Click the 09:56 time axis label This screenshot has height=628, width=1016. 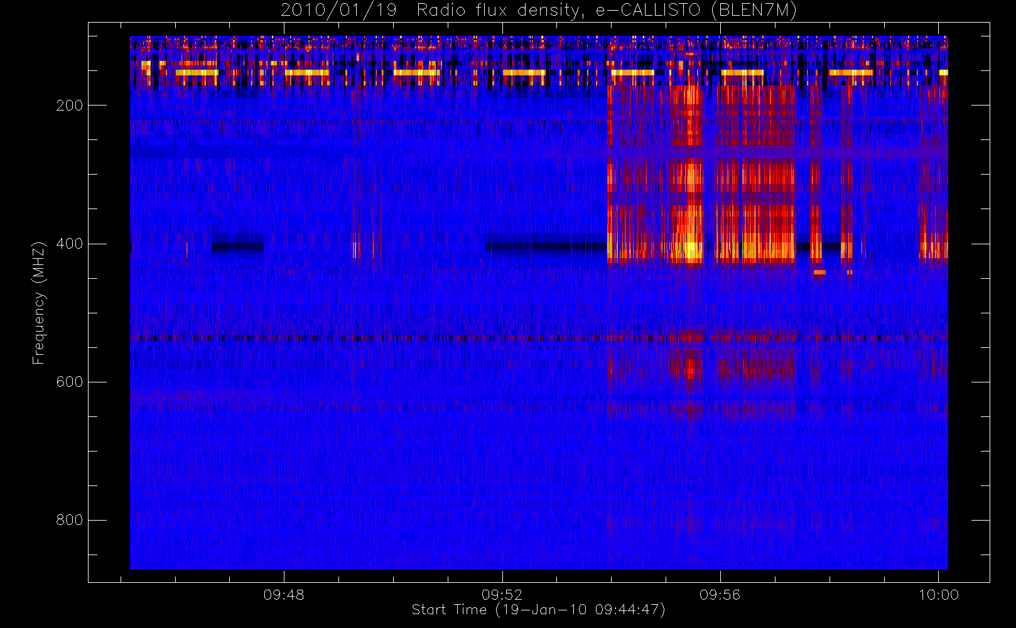(x=720, y=595)
